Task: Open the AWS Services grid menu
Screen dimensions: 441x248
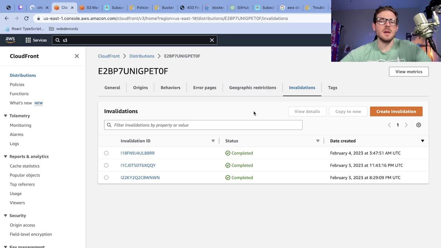Action: (36, 40)
